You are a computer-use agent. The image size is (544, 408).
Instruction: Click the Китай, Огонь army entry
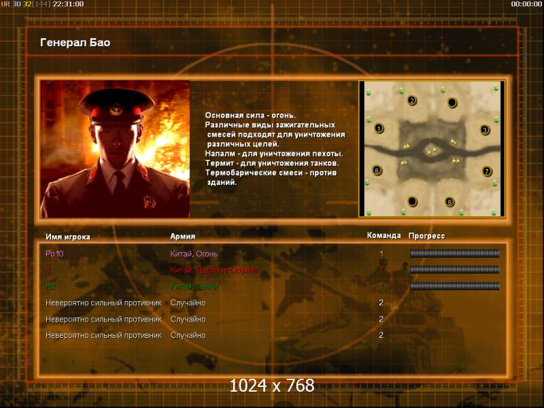pyautogui.click(x=194, y=254)
